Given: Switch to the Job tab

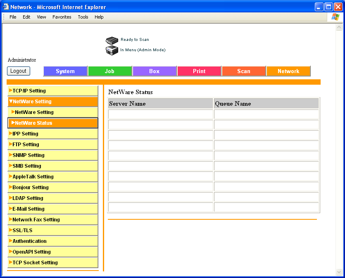Looking at the screenshot, I should 110,71.
